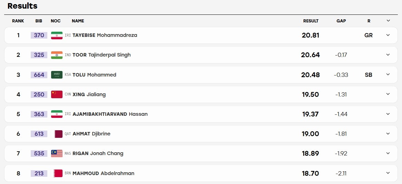
Task: Click the Malaysia flag beside RIGAN Jonah Chang
Action: click(57, 154)
